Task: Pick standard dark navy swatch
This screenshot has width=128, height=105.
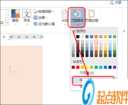Action: [x=110, y=67]
